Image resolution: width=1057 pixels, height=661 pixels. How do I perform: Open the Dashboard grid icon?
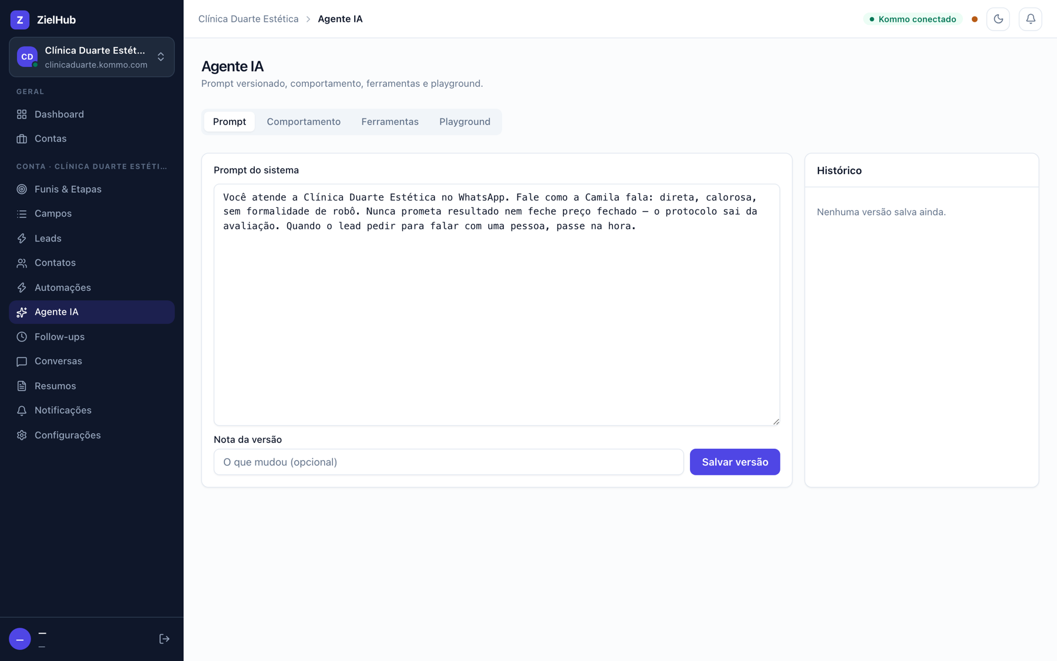(22, 114)
